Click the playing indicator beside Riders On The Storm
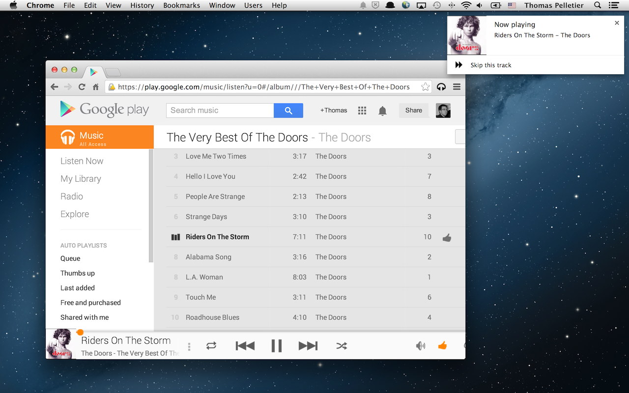Image resolution: width=629 pixels, height=393 pixels. pyautogui.click(x=175, y=237)
